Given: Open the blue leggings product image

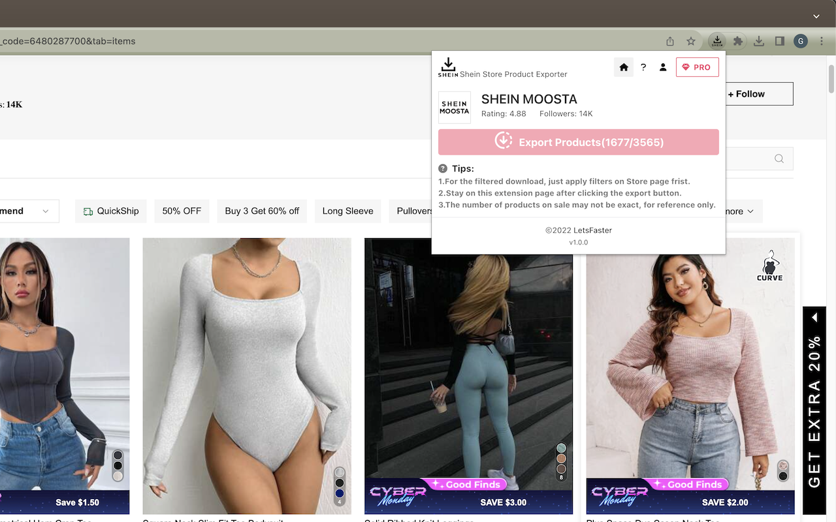Looking at the screenshot, I should (x=468, y=376).
